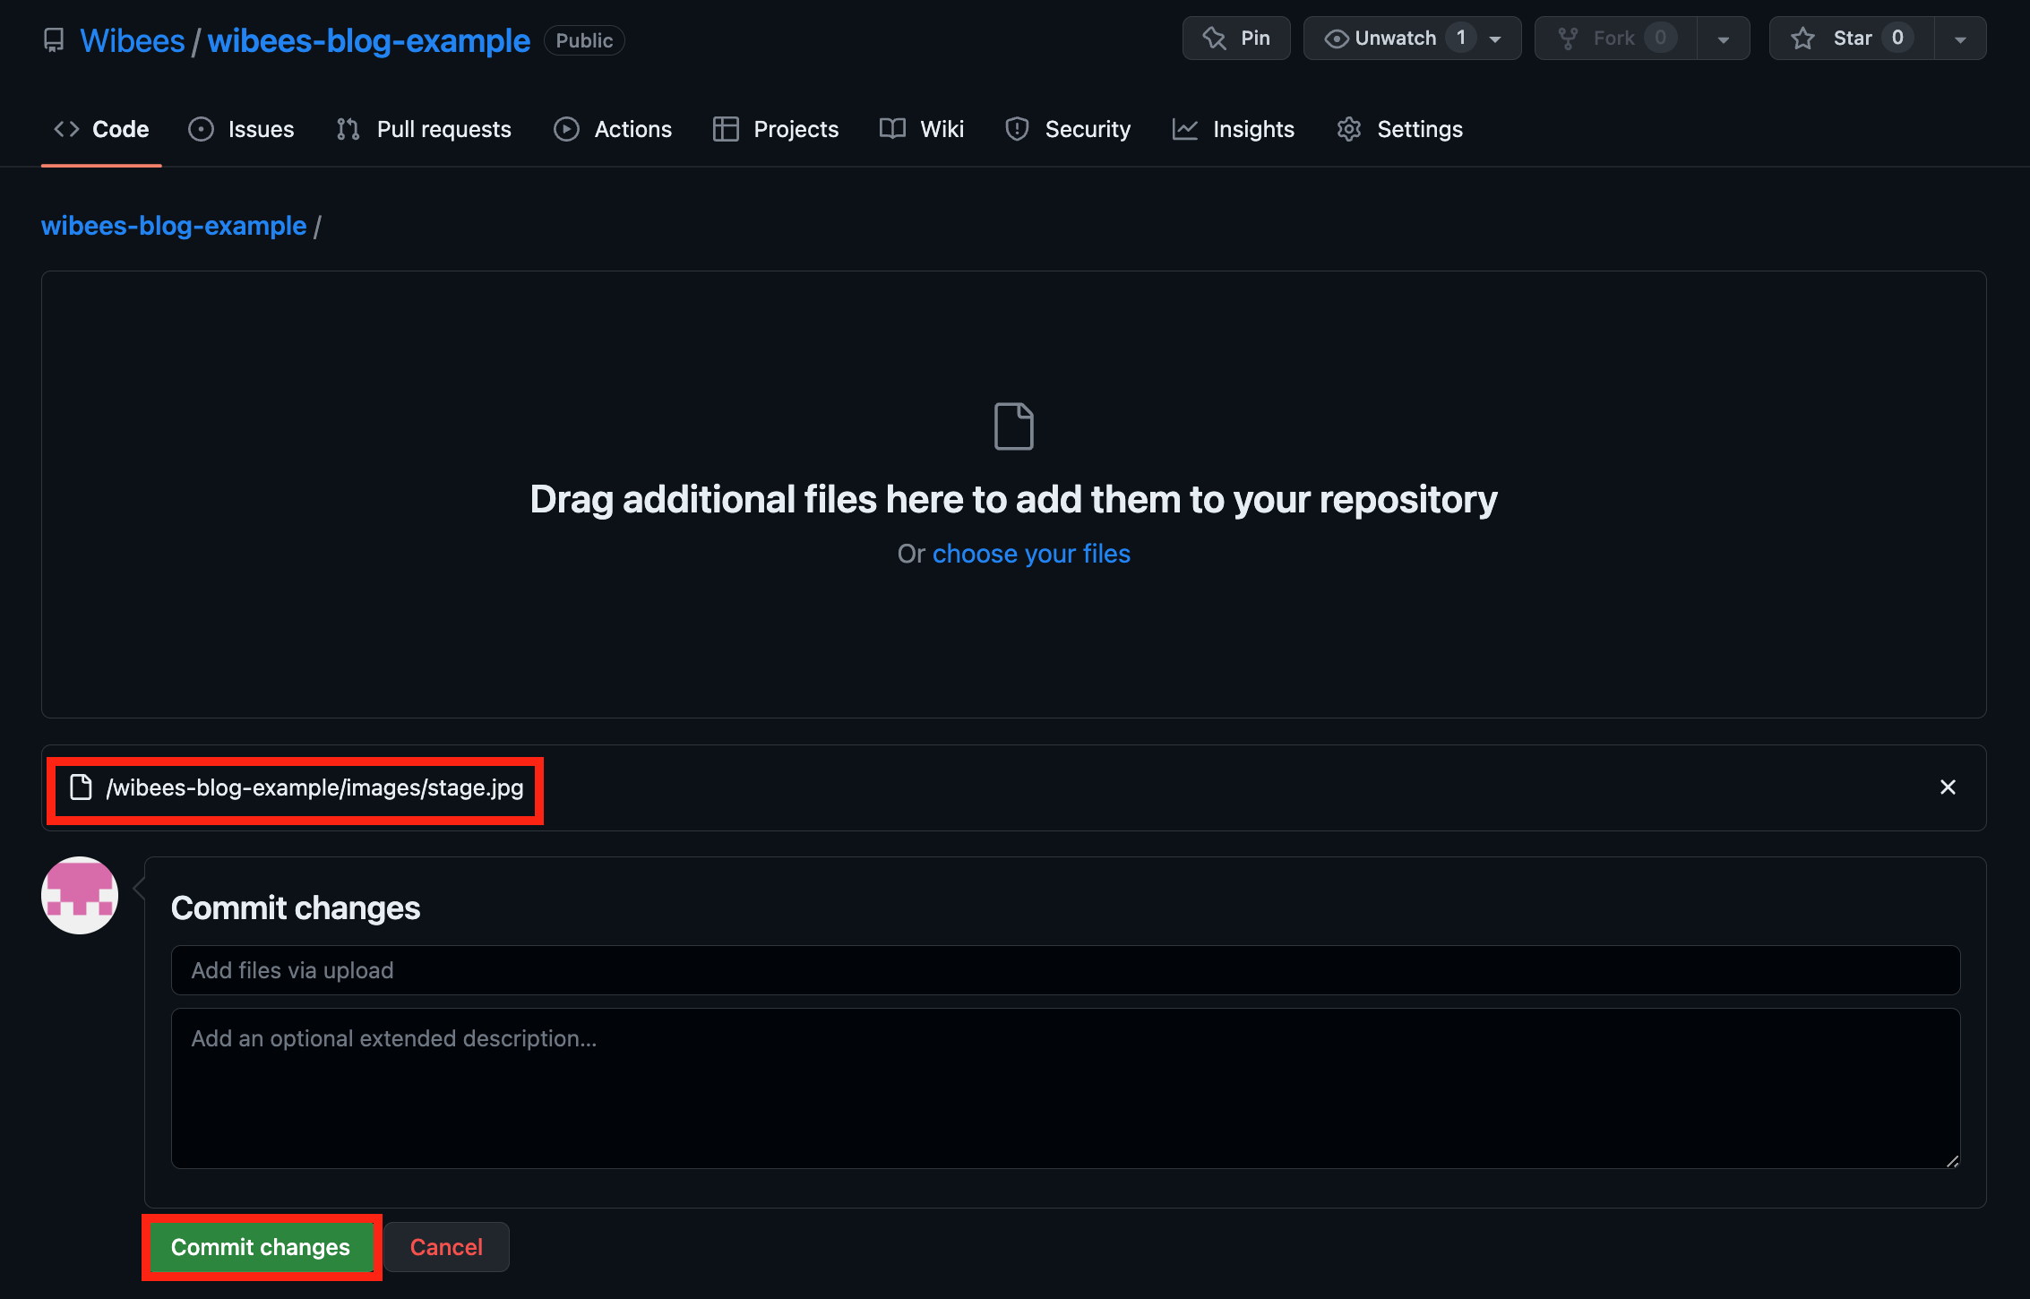This screenshot has width=2030, height=1299.
Task: Go to the Actions tab
Action: point(613,129)
